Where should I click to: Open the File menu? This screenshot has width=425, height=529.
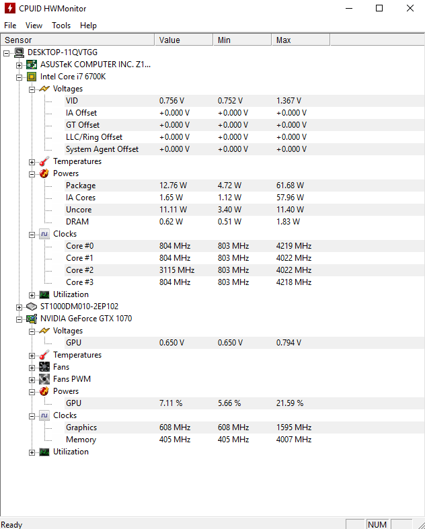coord(10,26)
